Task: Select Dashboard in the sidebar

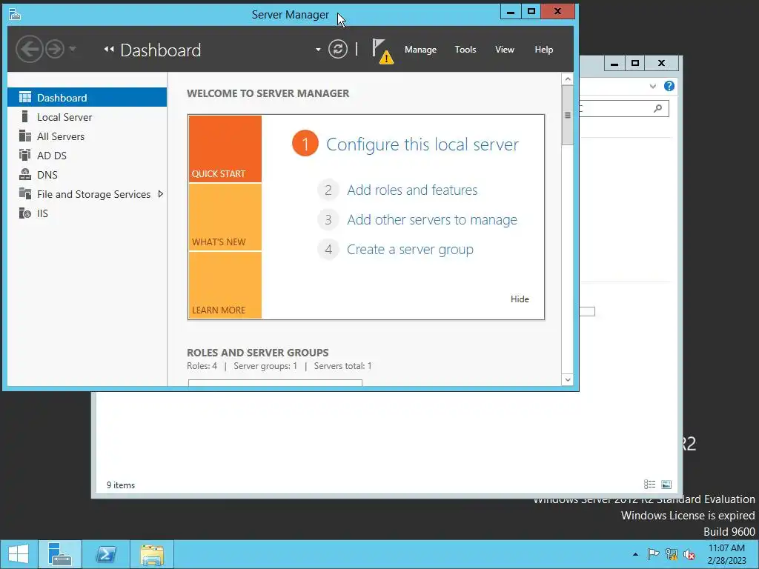Action: [87, 97]
